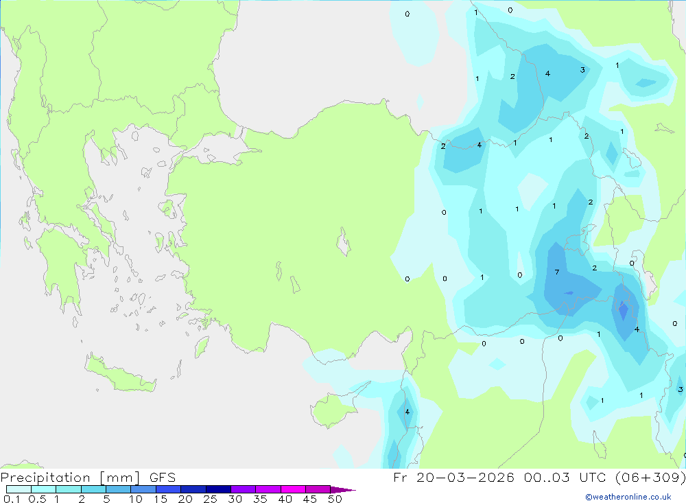686x503 pixels.
Task: Choose the 15–20 mm legend swatch
Action: (169, 489)
